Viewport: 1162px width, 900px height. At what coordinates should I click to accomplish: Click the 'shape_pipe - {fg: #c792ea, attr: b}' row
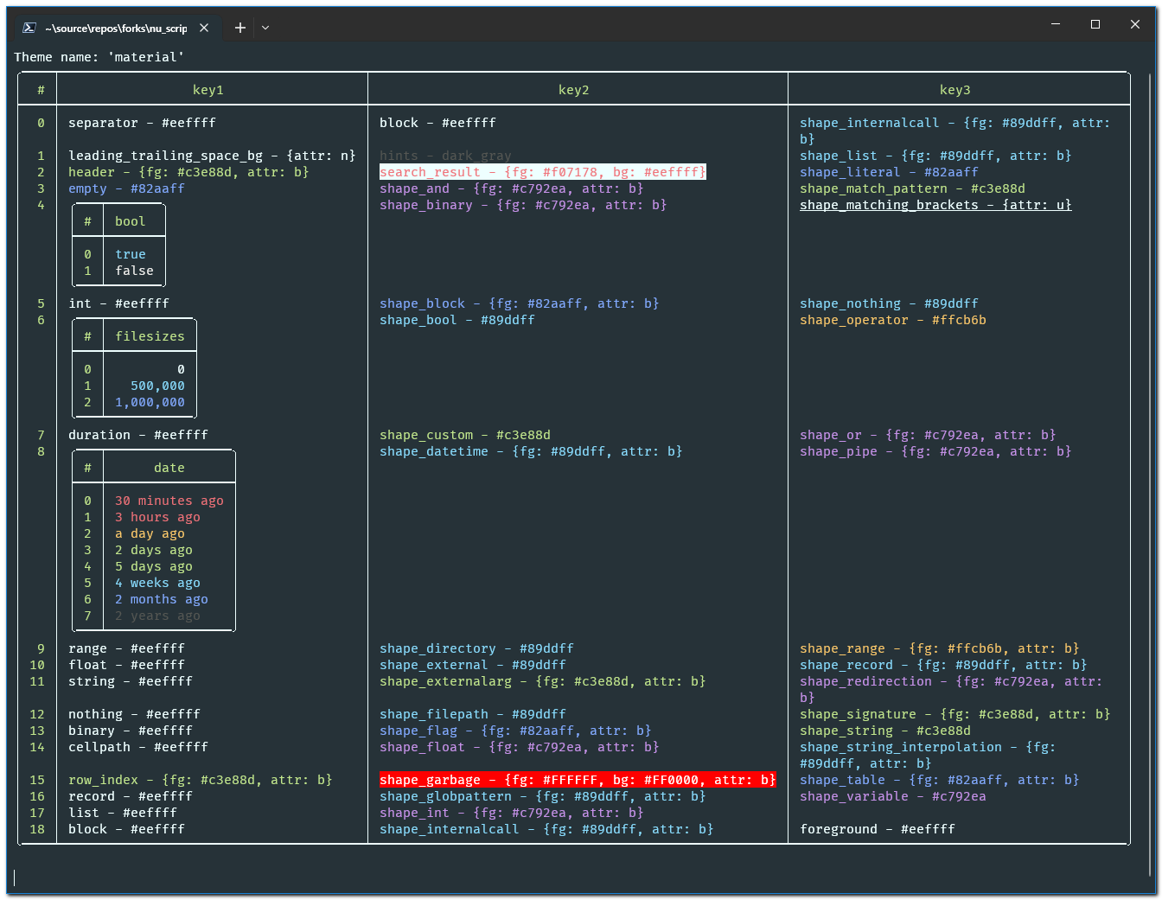pyautogui.click(x=936, y=451)
